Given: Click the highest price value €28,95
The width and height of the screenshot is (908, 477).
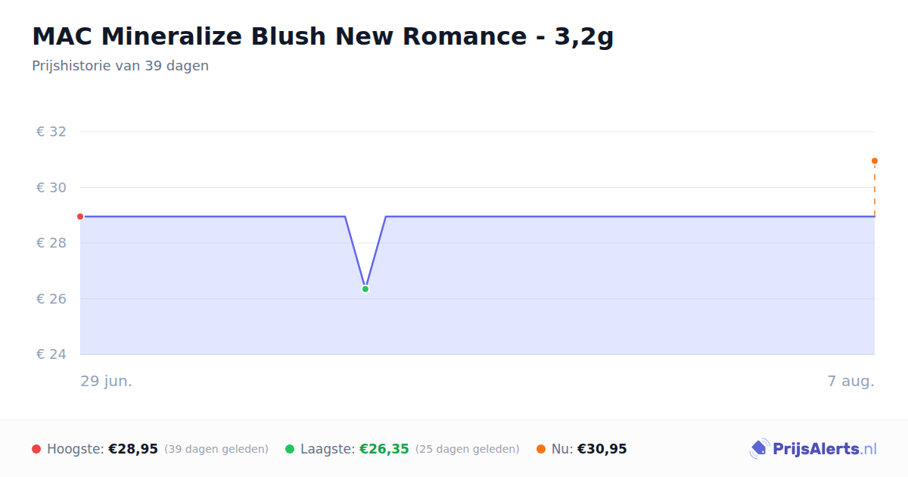Looking at the screenshot, I should (133, 449).
